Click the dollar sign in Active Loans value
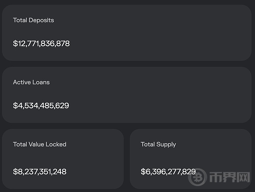The image size is (255, 192). tap(15, 106)
